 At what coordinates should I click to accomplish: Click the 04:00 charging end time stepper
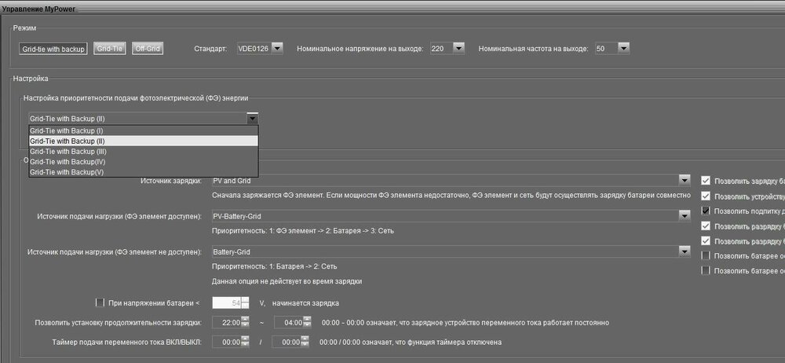(x=307, y=323)
